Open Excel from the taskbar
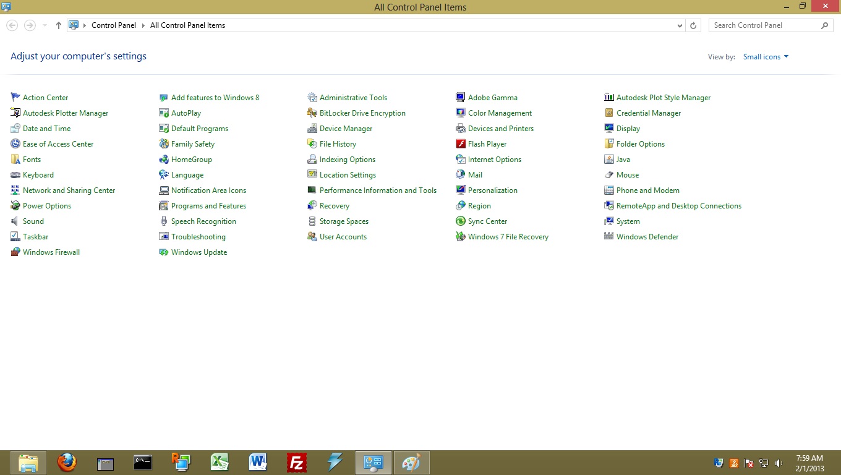841x475 pixels. coord(220,463)
